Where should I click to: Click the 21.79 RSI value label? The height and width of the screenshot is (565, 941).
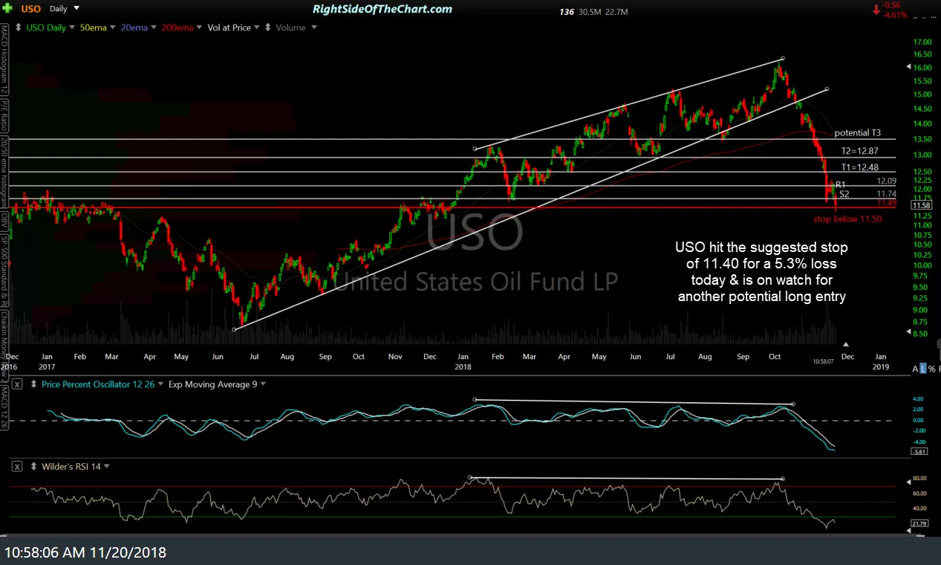(922, 525)
